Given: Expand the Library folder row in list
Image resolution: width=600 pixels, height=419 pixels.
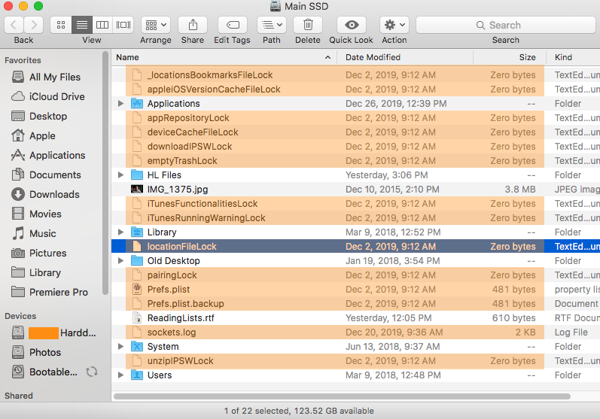Looking at the screenshot, I should coord(120,232).
